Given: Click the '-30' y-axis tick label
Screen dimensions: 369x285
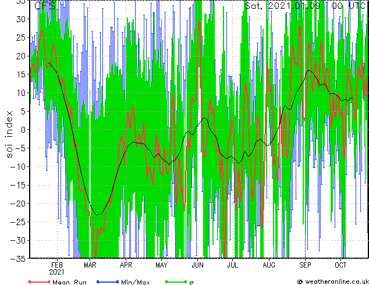Looking at the screenshot, I should pyautogui.click(x=19, y=240).
